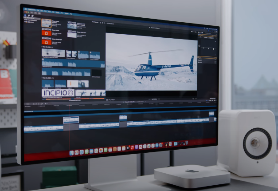Screen dimensions: 278x191
Task: Select the Smart Collections folder
Action: (x=31, y=20)
